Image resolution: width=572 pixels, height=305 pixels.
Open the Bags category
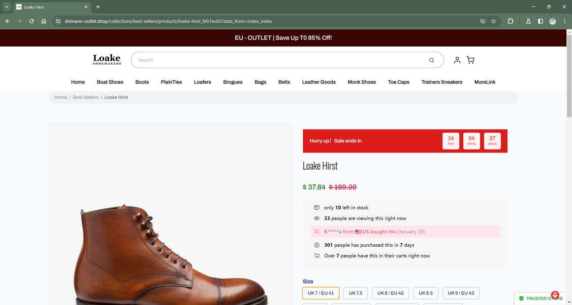coord(261,82)
